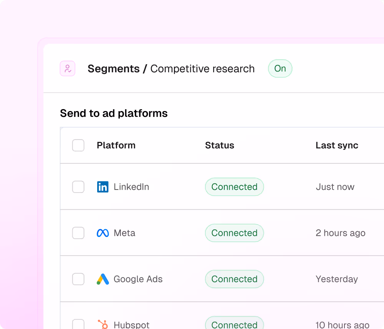
Task: Toggle the select-all header checkbox
Action: [x=78, y=145]
